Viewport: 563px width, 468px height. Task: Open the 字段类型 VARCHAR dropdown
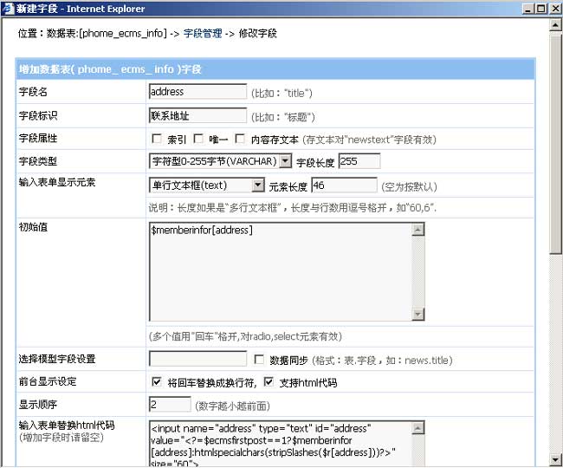[285, 161]
